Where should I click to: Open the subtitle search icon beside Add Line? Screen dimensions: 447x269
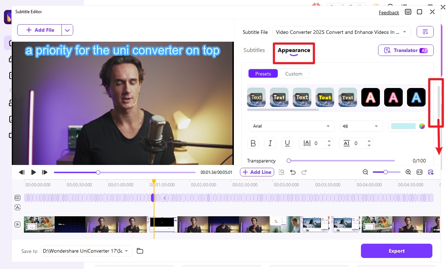point(281,172)
